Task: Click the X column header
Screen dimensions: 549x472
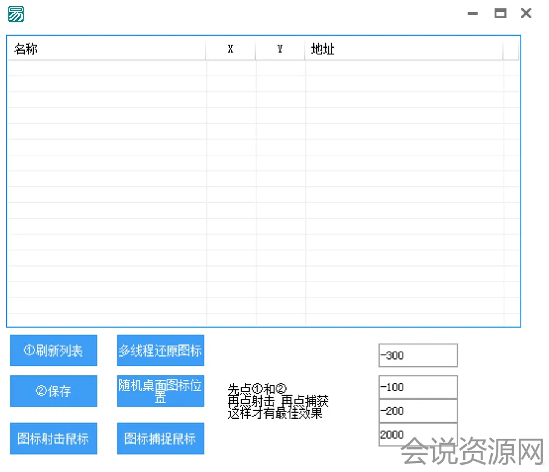Action: pos(230,50)
